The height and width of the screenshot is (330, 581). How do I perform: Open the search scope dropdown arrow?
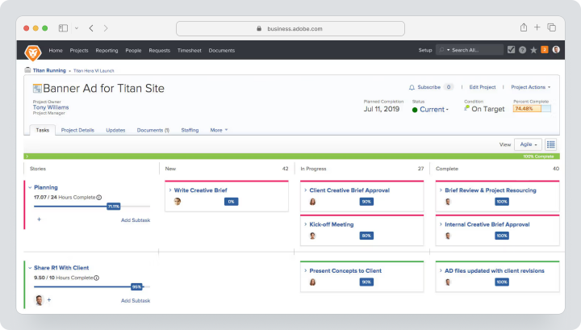(449, 50)
